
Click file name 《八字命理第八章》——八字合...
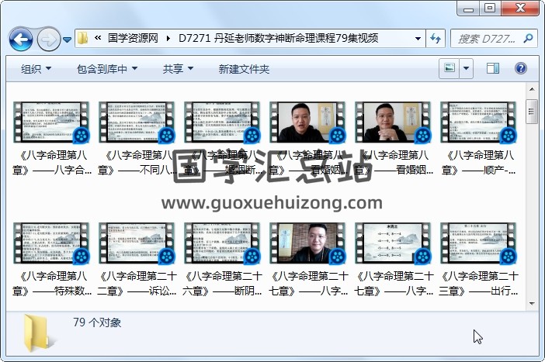(52, 163)
